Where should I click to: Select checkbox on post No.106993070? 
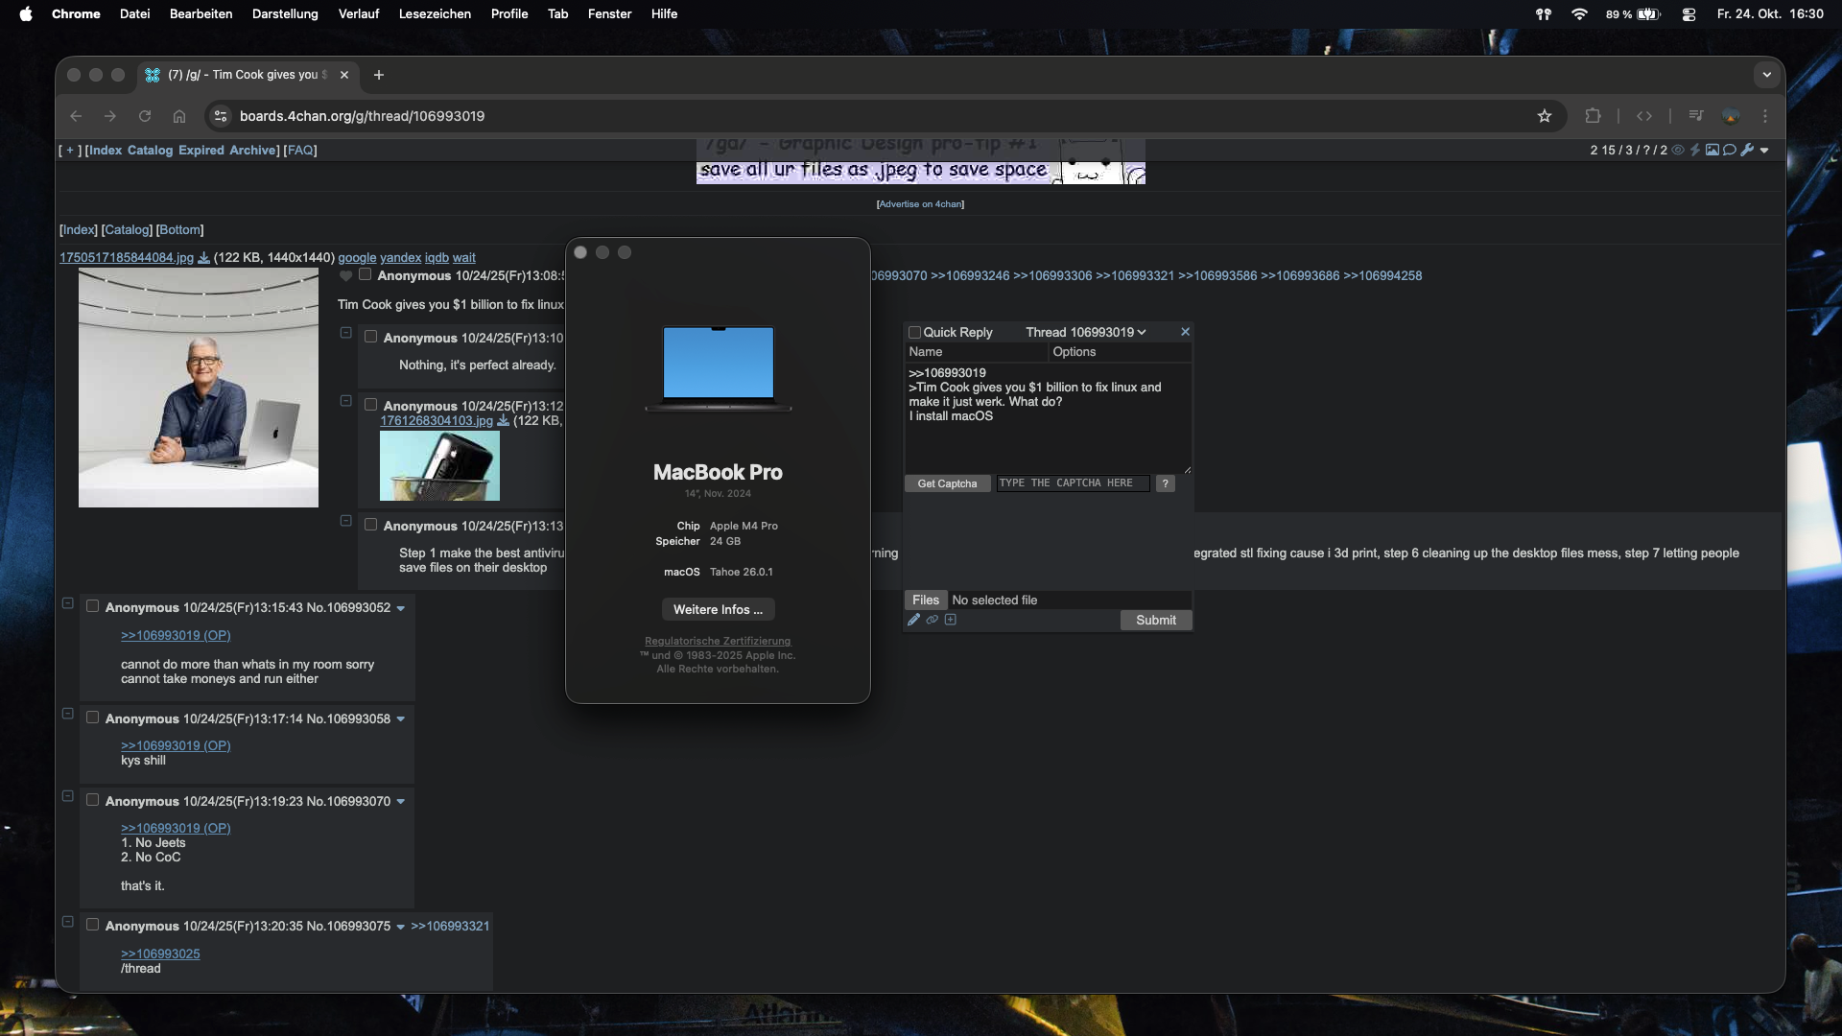coord(93,800)
